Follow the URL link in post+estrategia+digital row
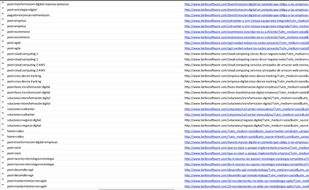 pyautogui.click(x=247, y=9)
